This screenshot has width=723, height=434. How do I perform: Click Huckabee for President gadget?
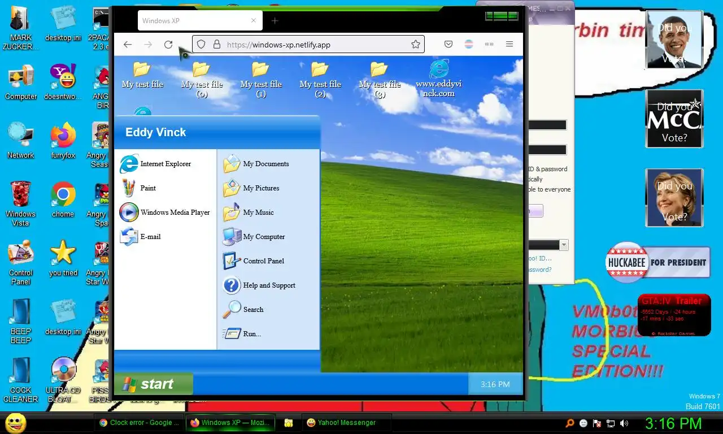[657, 262]
